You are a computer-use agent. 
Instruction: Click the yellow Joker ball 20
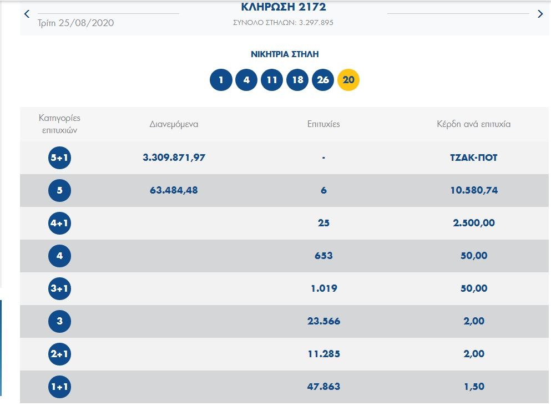click(348, 80)
